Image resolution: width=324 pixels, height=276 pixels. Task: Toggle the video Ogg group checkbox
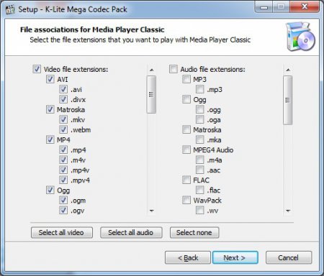50,190
